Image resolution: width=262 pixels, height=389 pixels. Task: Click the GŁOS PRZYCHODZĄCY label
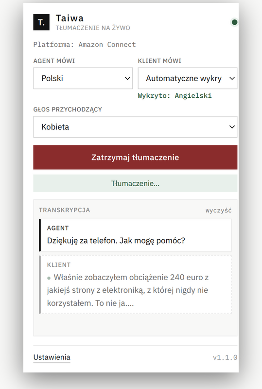[68, 109]
